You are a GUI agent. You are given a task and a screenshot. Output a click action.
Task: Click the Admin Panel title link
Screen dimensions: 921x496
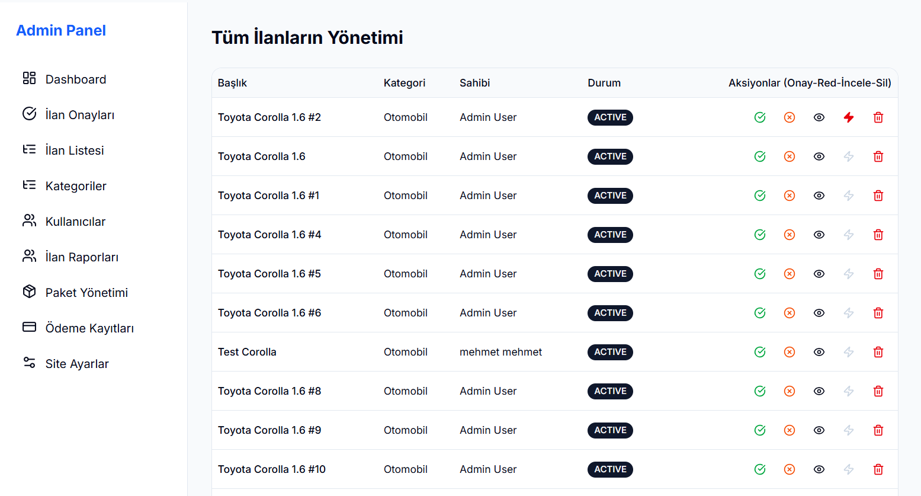click(x=61, y=30)
